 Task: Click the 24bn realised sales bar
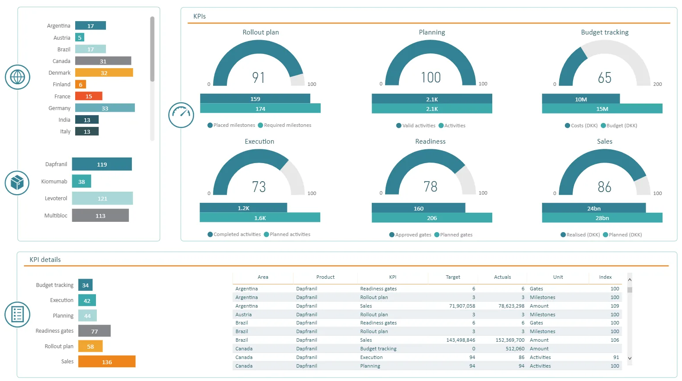pyautogui.click(x=594, y=208)
